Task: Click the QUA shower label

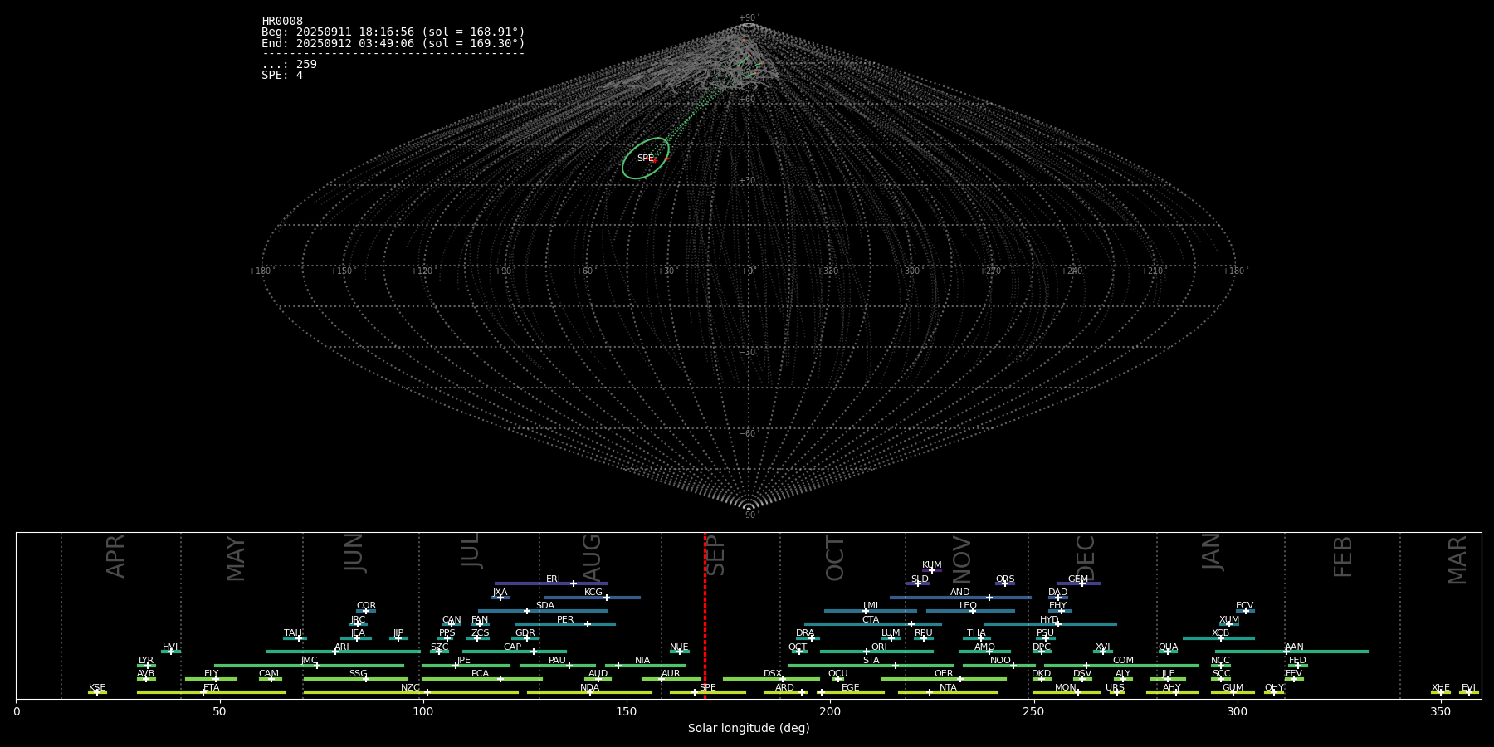Action: point(1169,647)
